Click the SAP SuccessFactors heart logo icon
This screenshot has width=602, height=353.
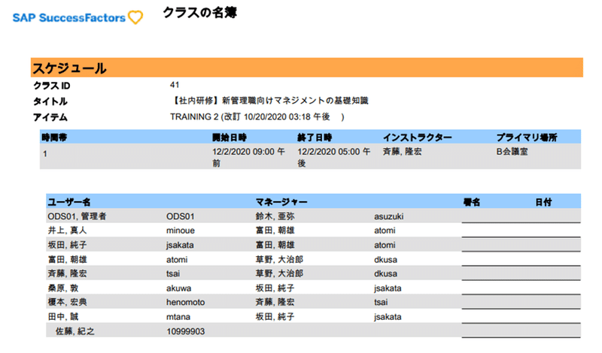pos(135,17)
